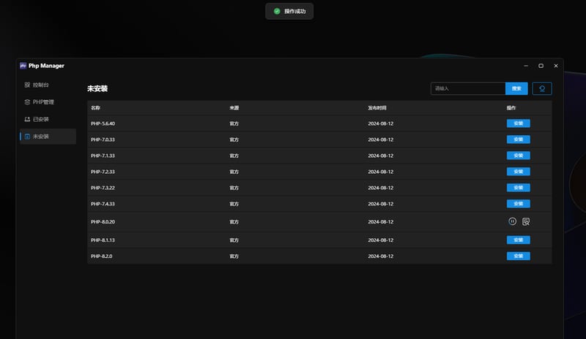Focus the 请输入 search input field

(467, 88)
